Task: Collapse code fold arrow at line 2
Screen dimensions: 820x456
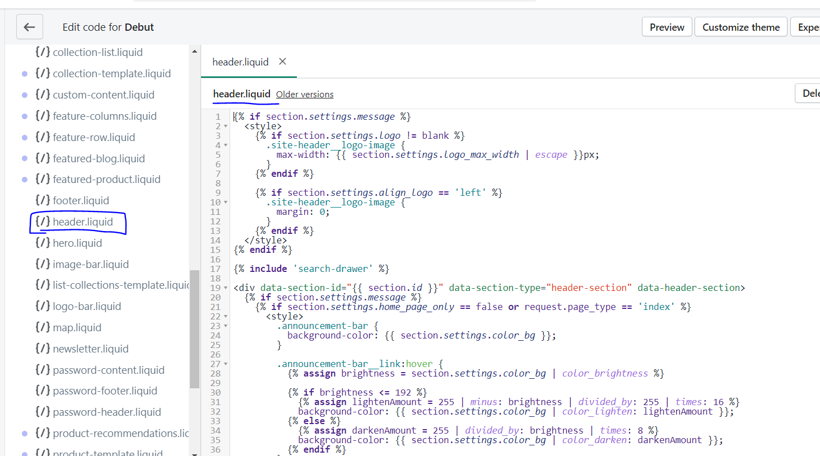Action: [x=226, y=126]
